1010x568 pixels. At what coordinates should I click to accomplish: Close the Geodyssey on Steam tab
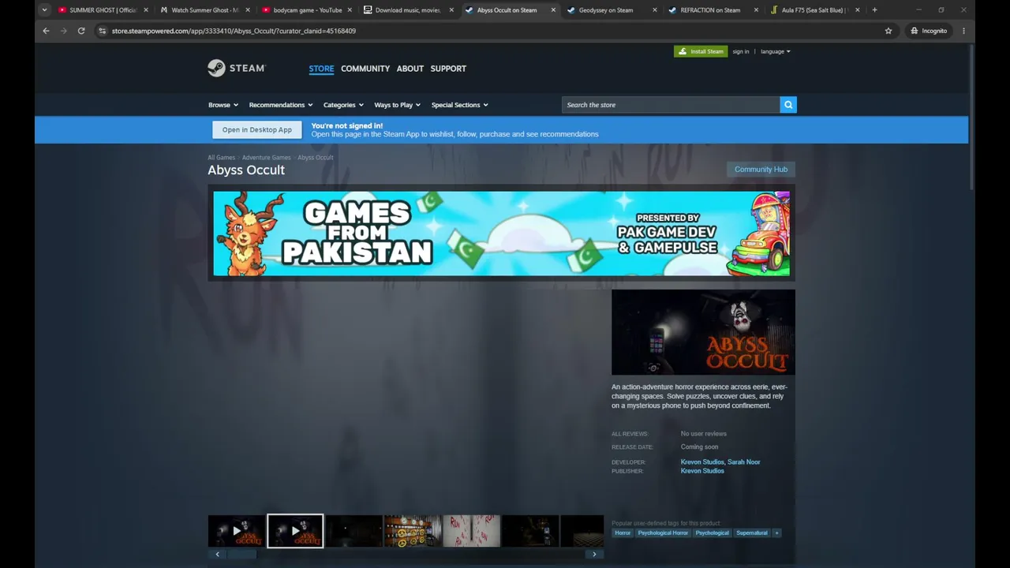655,10
